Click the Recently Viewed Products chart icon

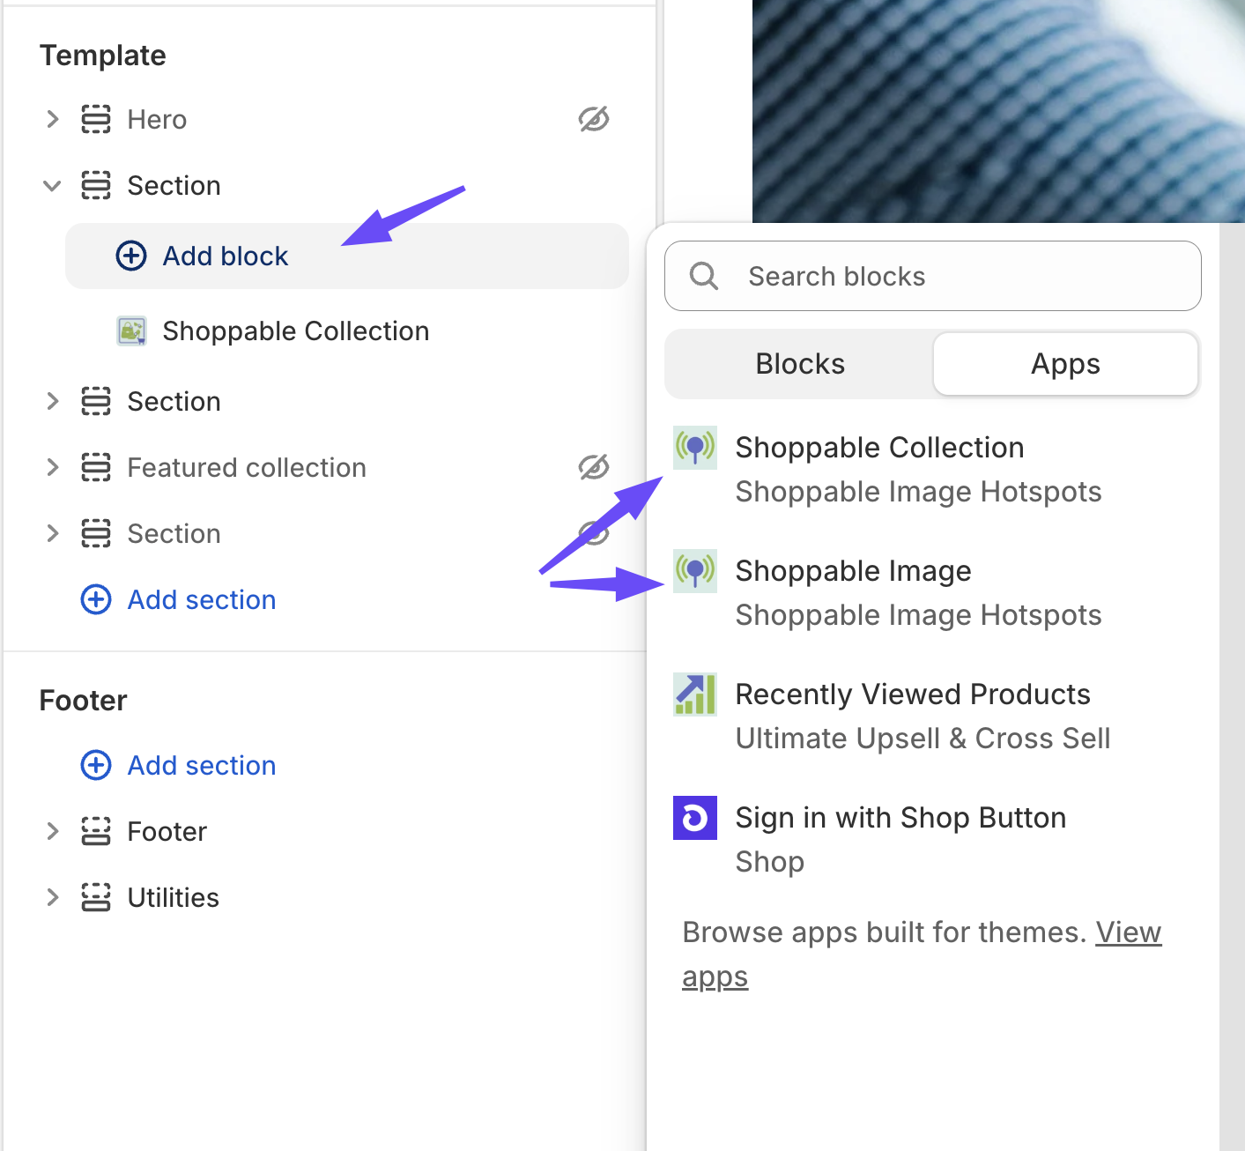click(695, 694)
